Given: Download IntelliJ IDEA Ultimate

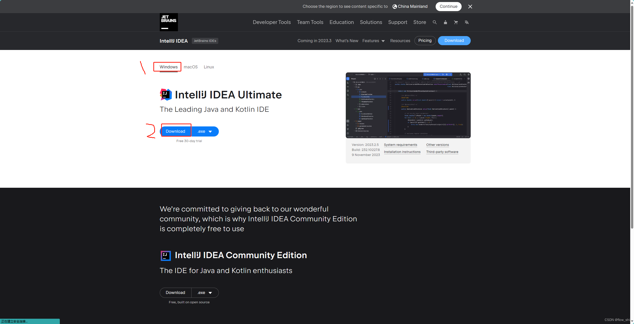Looking at the screenshot, I should 175,131.
